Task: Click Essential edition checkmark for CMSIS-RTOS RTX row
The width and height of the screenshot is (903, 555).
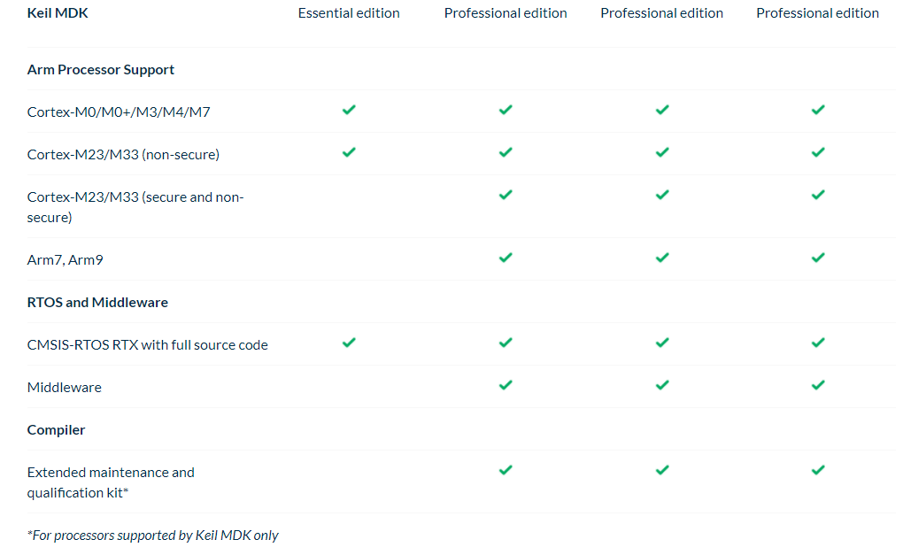Action: point(349,343)
